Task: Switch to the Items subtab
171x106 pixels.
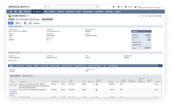Action: 11,66
